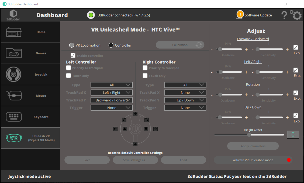The image size is (304, 183).
Task: Click the Keyboard mode icon
Action: 13,117
